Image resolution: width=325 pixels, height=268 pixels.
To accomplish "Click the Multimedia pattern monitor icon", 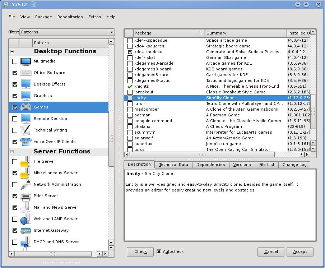I will (25, 61).
